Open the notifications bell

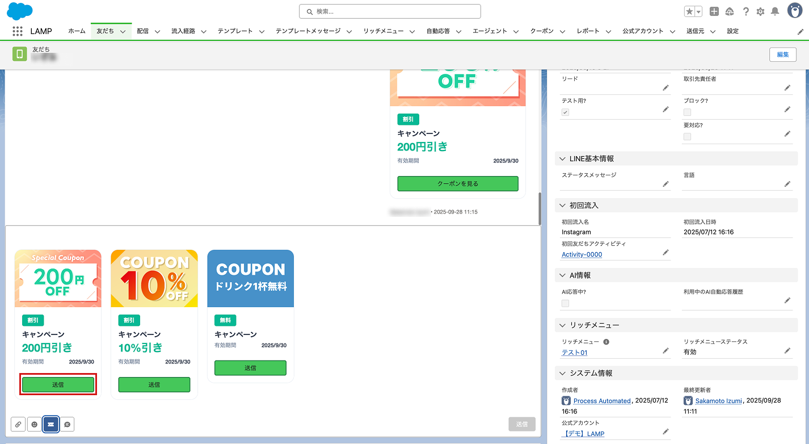(775, 11)
